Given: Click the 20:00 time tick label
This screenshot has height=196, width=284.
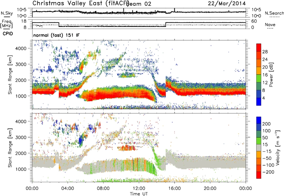Looking at the screenshot, I should tap(210, 189).
